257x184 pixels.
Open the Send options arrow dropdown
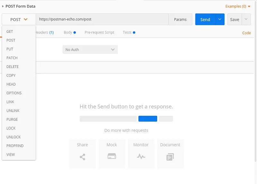pos(220,19)
